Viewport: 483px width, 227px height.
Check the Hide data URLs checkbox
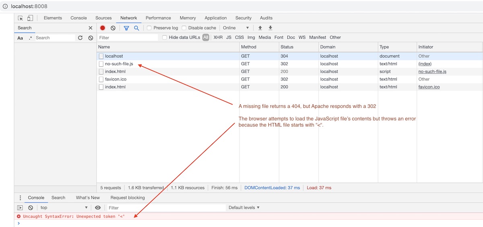[x=165, y=37]
